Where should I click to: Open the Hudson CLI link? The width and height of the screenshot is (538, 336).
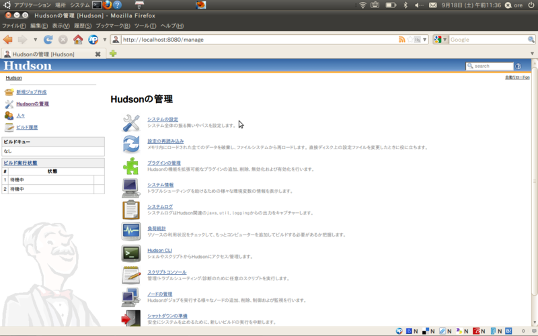click(x=159, y=251)
